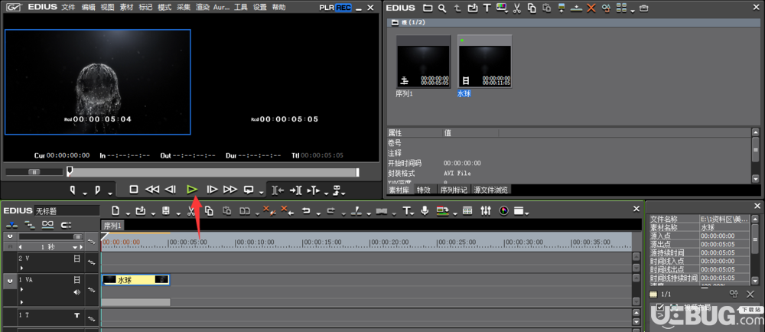Toggle loop playback icon
This screenshot has width=765, height=332.
click(x=249, y=190)
